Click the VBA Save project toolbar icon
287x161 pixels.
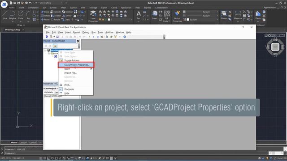(x=57, y=37)
